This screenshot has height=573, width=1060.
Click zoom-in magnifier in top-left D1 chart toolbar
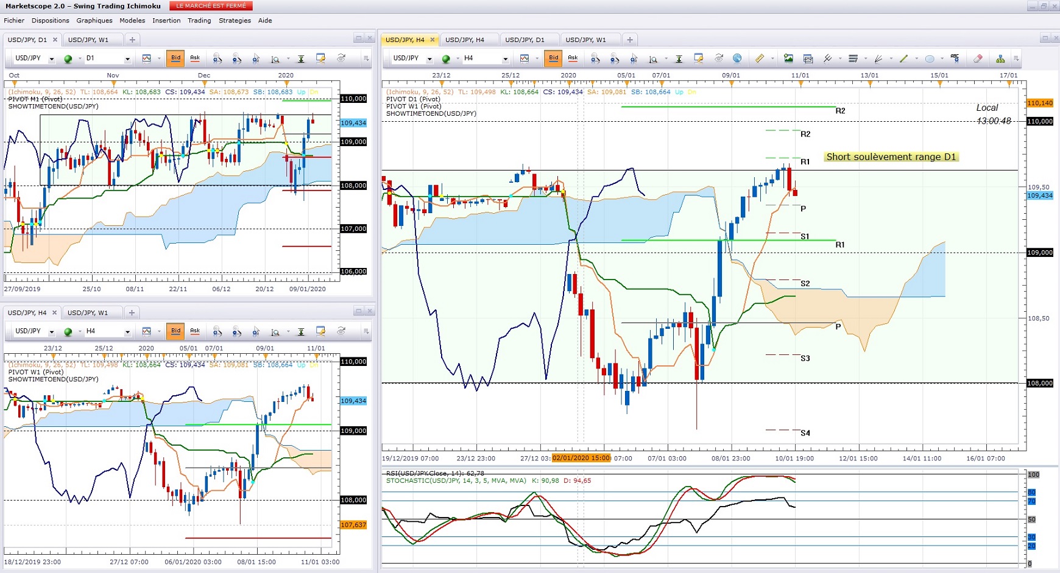pos(217,58)
